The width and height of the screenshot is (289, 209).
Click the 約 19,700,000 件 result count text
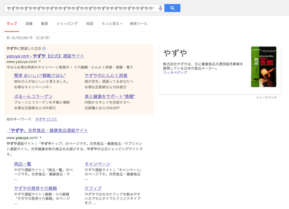(20, 38)
